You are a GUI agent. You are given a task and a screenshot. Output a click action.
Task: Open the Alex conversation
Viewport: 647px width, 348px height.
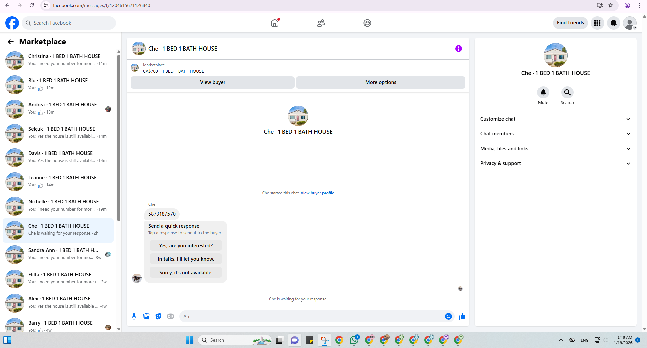pyautogui.click(x=58, y=303)
